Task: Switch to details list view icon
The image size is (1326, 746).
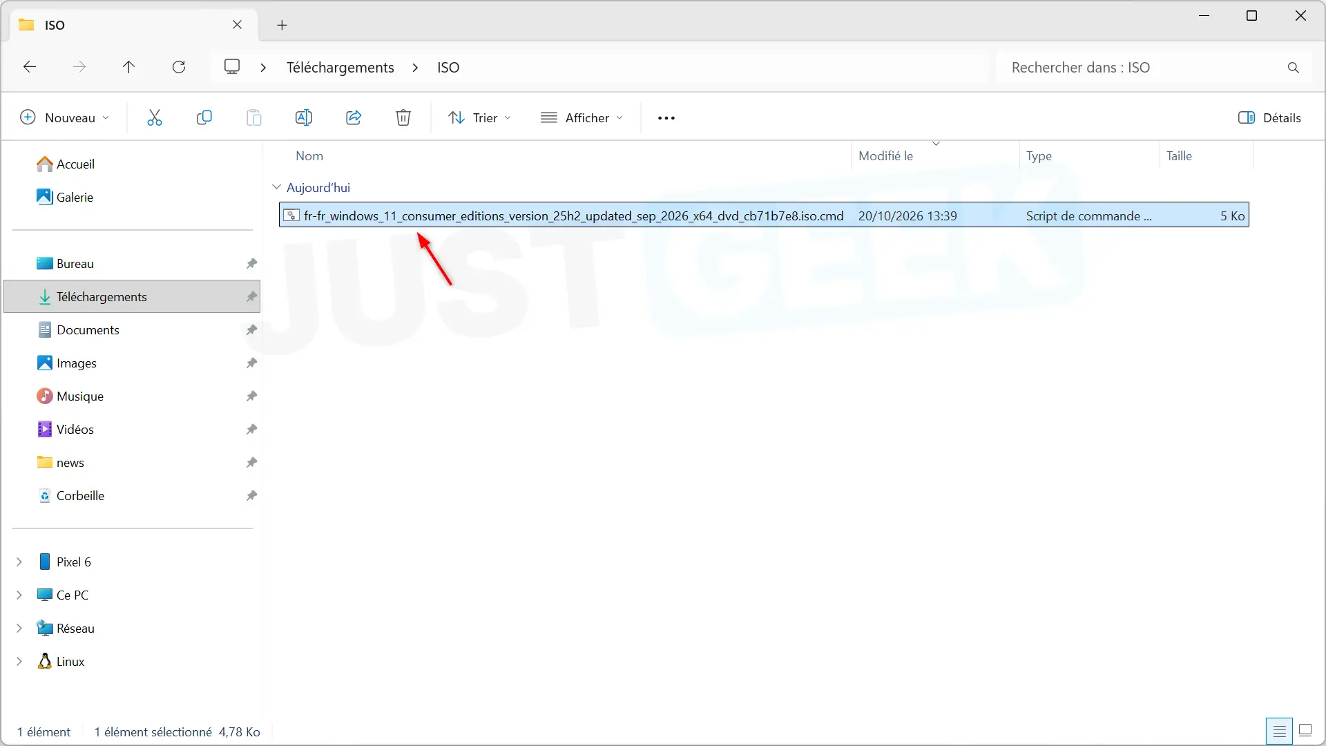Action: click(x=1280, y=731)
